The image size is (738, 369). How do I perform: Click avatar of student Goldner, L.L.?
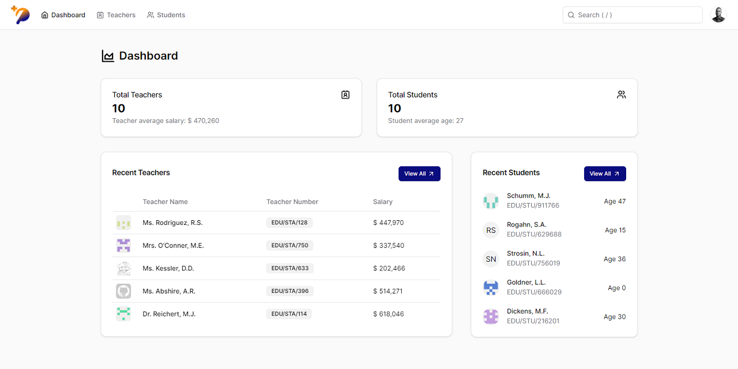tap(491, 288)
